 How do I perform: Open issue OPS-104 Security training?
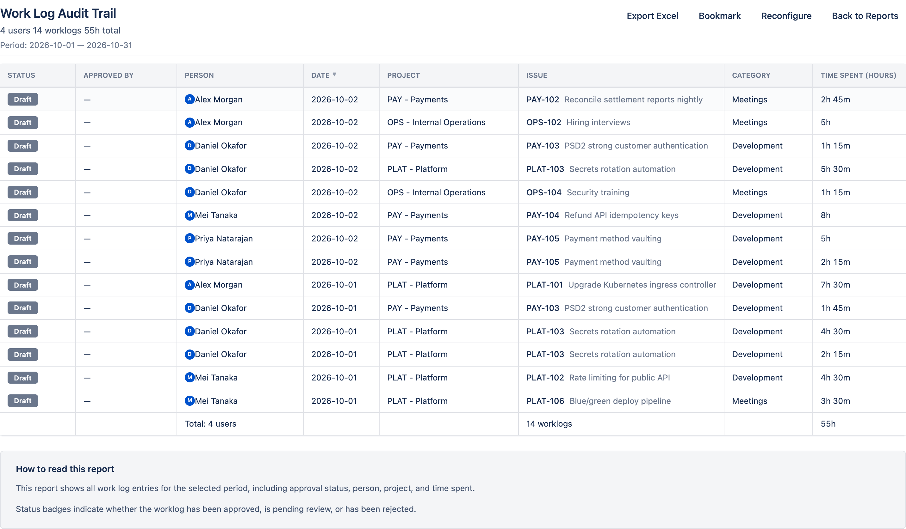[578, 192]
